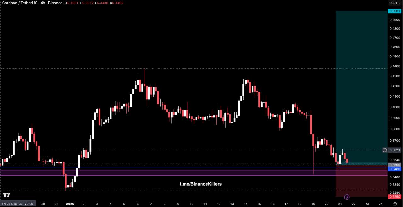This screenshot has width=403, height=207.
Task: Click the 24 date on time axis
Action: click(380, 204)
